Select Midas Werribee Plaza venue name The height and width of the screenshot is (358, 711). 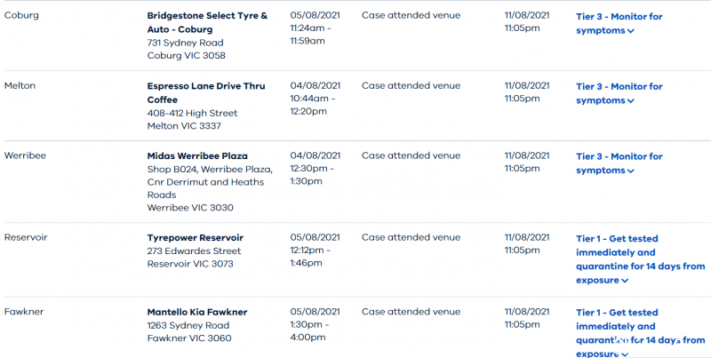[197, 155]
